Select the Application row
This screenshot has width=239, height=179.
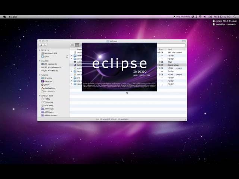click(x=128, y=65)
